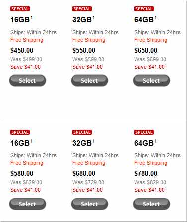Select the $688.00 32GB model

(x=89, y=204)
